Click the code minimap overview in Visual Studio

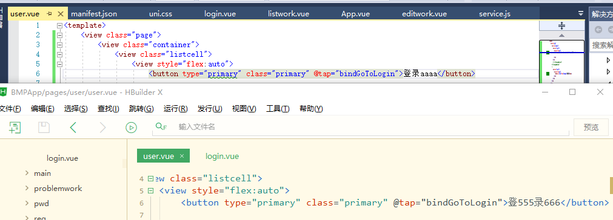[x=562, y=61]
